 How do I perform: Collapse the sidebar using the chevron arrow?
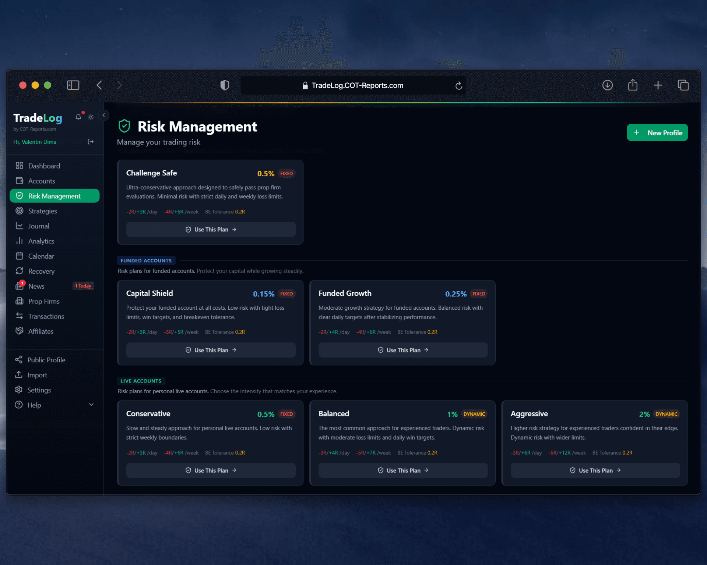point(104,115)
